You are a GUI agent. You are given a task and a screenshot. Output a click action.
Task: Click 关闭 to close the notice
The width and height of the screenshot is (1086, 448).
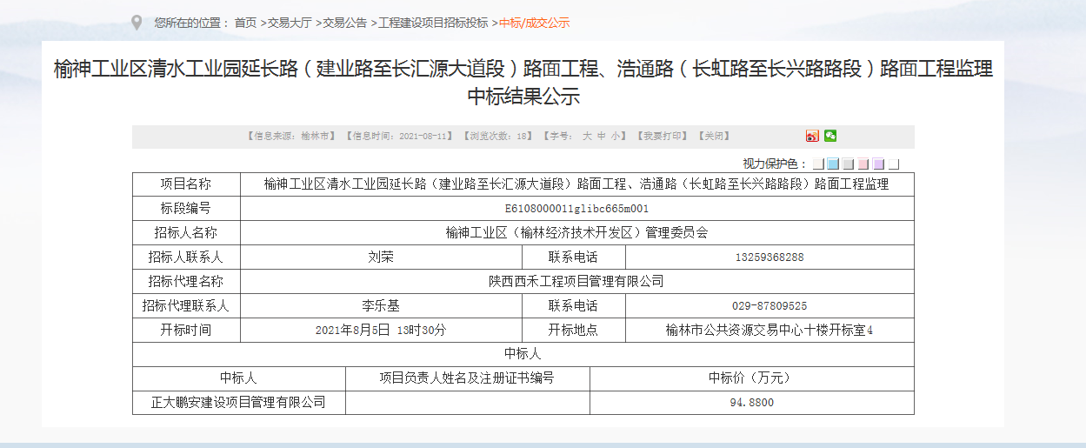[x=716, y=137]
